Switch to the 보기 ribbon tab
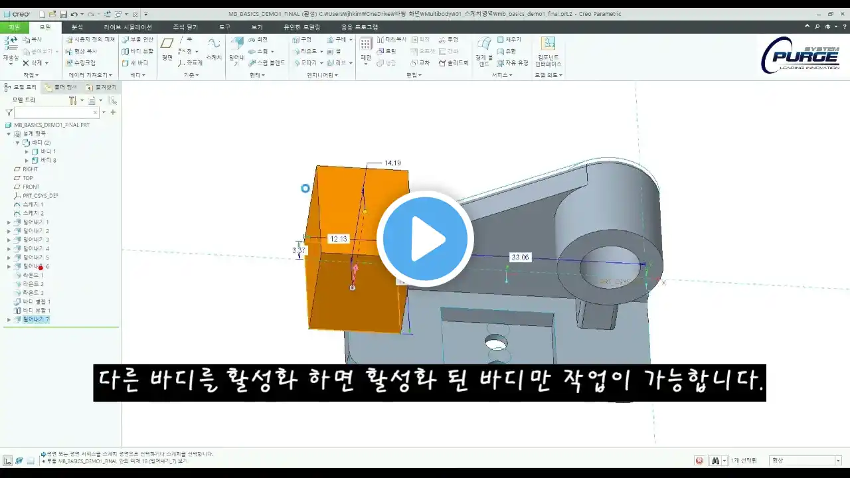 coord(257,27)
